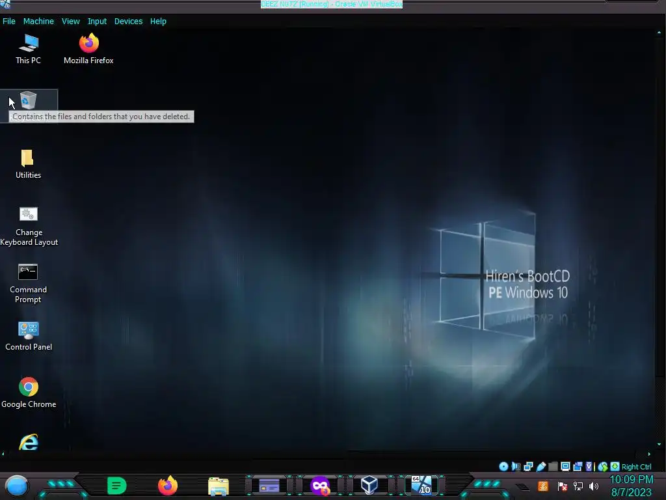This screenshot has width=666, height=500.
Task: Select the This PC desktop icon
Action: [x=29, y=49]
